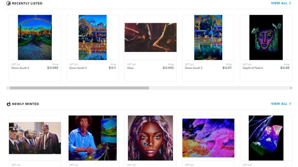Image resolution: width=298 pixels, height=167 pixels.
Task: Select the Glow artwork image
Action: coord(151,37)
